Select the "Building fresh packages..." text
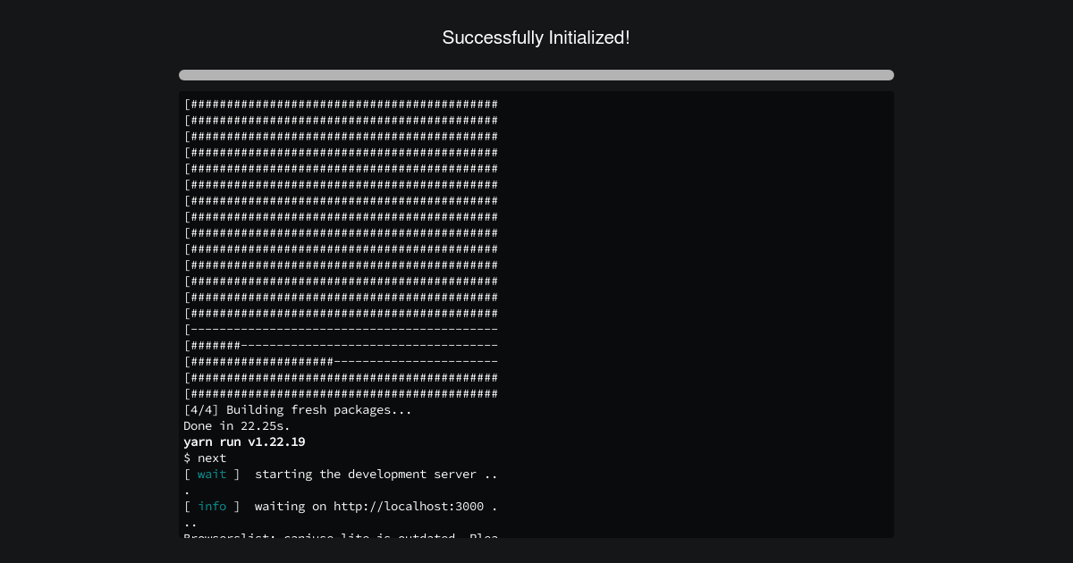Viewport: 1073px width, 563px height. [x=319, y=410]
